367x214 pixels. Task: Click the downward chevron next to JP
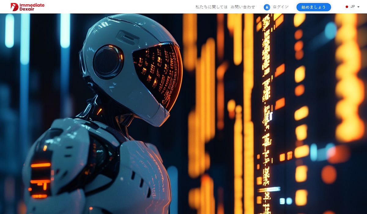pyautogui.click(x=358, y=7)
